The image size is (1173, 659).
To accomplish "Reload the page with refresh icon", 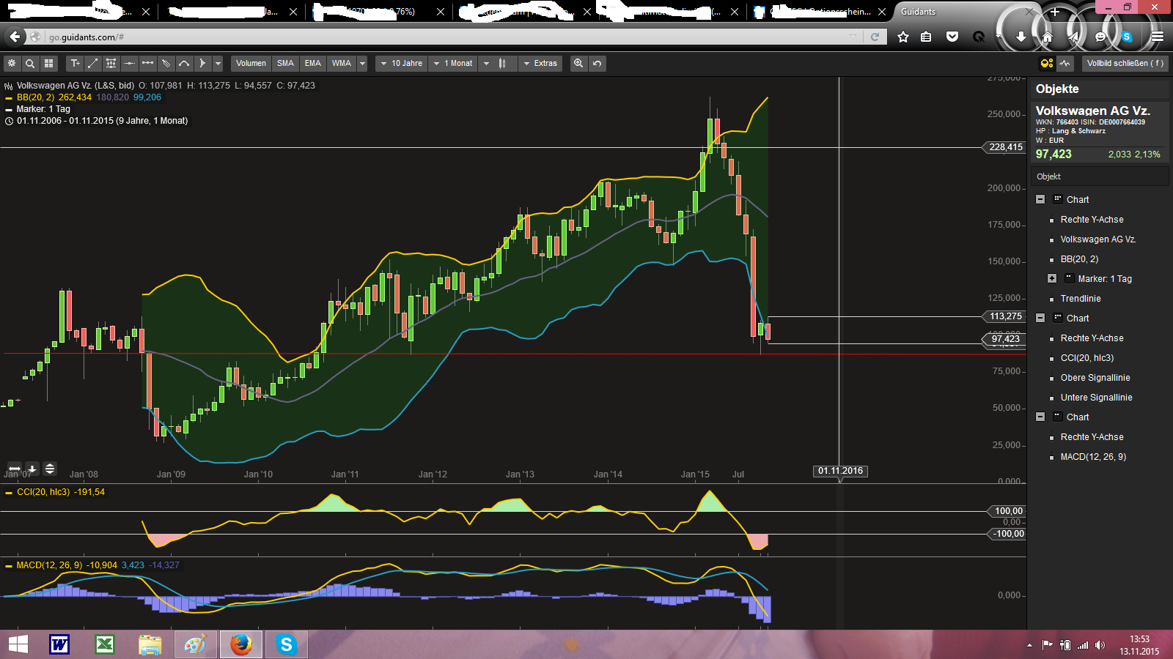I will click(875, 37).
